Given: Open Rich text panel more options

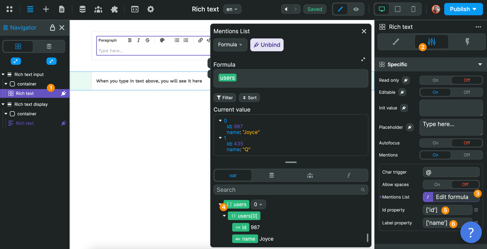Looking at the screenshot, I should click(478, 27).
